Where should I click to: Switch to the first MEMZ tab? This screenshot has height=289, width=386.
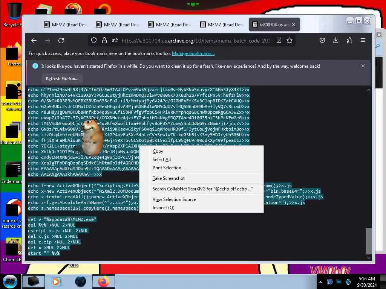(x=65, y=24)
